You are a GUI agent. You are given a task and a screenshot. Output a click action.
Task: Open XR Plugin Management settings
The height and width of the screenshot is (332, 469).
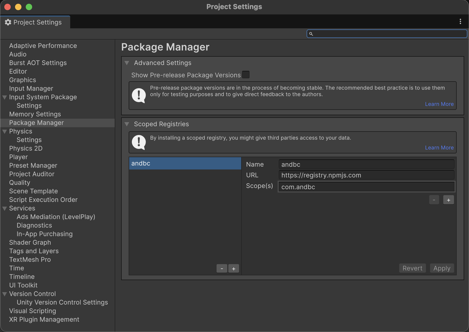pos(44,319)
